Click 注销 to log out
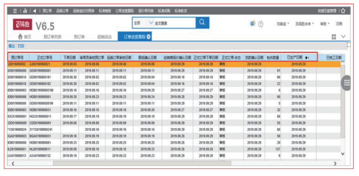The image size is (359, 176). point(339,24)
